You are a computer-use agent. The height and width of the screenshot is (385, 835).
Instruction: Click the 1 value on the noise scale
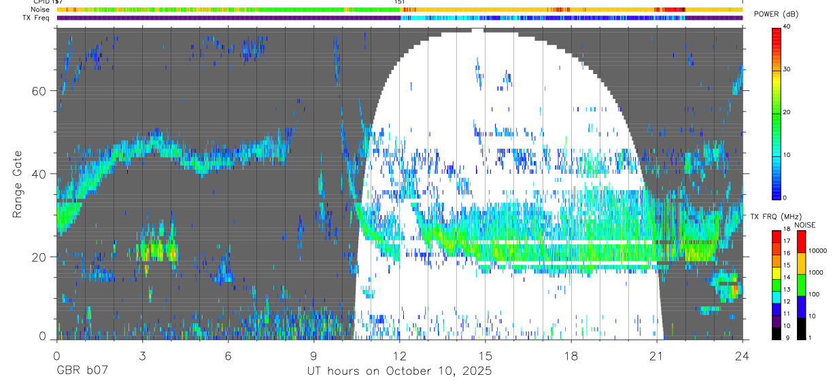[811, 337]
